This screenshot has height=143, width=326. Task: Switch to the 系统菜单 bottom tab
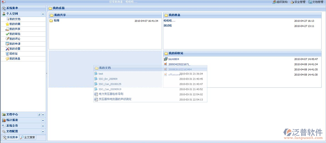[x=10, y=137]
